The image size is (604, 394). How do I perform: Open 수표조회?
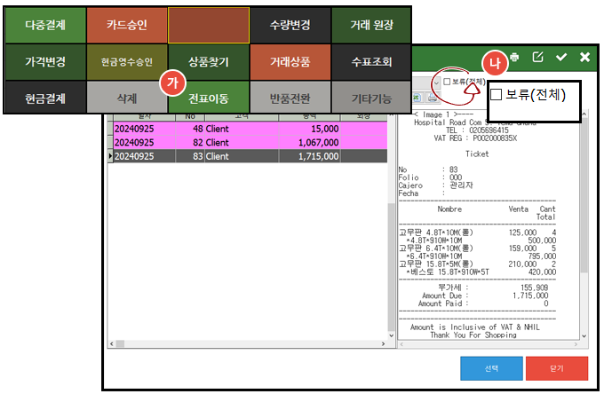pos(371,61)
